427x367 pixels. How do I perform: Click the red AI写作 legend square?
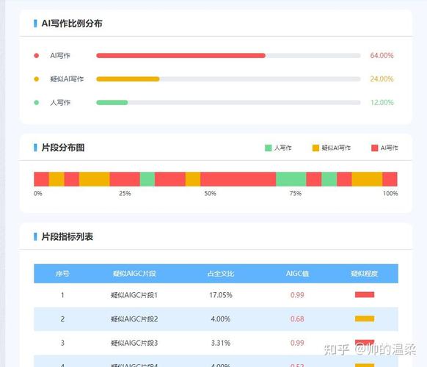coord(375,148)
